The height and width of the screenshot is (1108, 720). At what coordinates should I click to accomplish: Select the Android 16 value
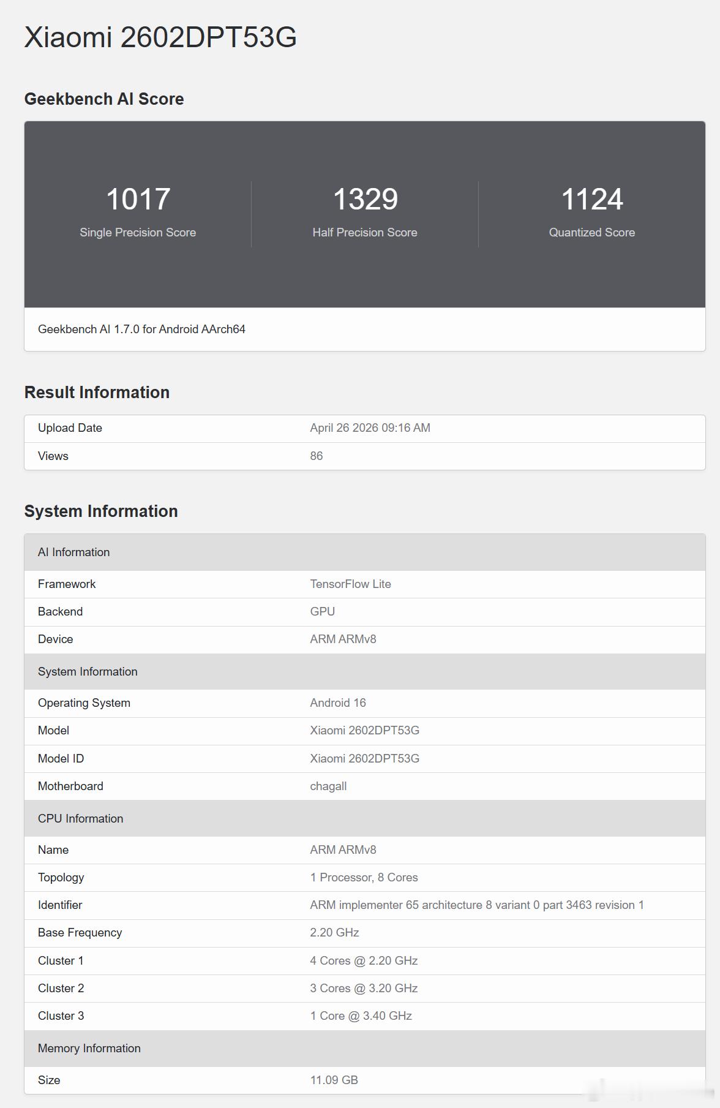point(338,703)
